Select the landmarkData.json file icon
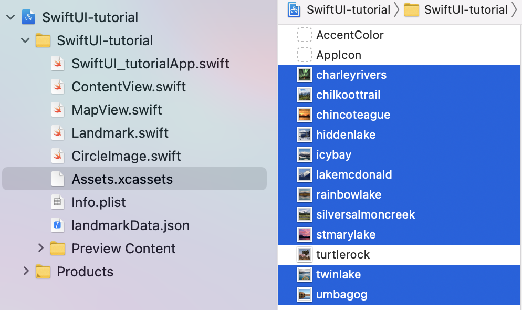 click(x=58, y=225)
